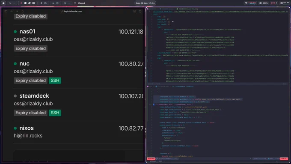Click the services.tailscale.authKeyFile line in editor
The width and height of the screenshot is (291, 164).
click(200, 99)
